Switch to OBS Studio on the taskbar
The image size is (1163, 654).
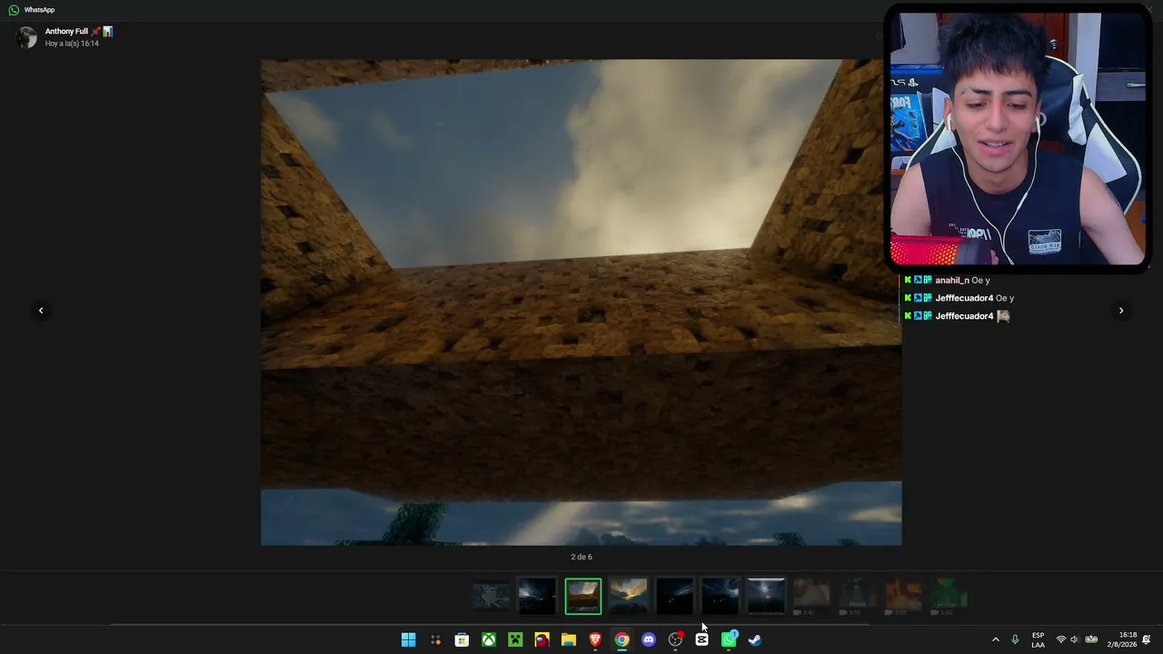[675, 639]
